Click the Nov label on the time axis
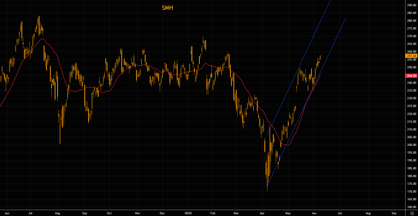The height and width of the screenshot is (216, 418). [x=137, y=213]
